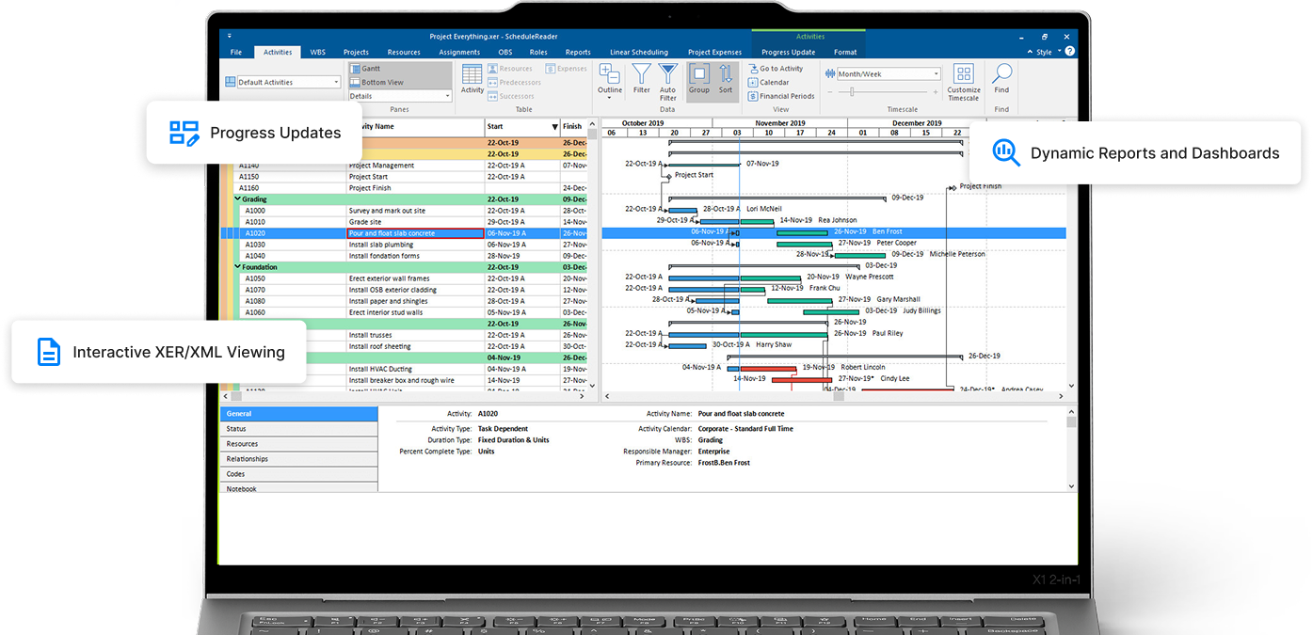Screen dimensions: 1313x635
Task: Select the Auto Filter icon
Action: pyautogui.click(x=667, y=82)
